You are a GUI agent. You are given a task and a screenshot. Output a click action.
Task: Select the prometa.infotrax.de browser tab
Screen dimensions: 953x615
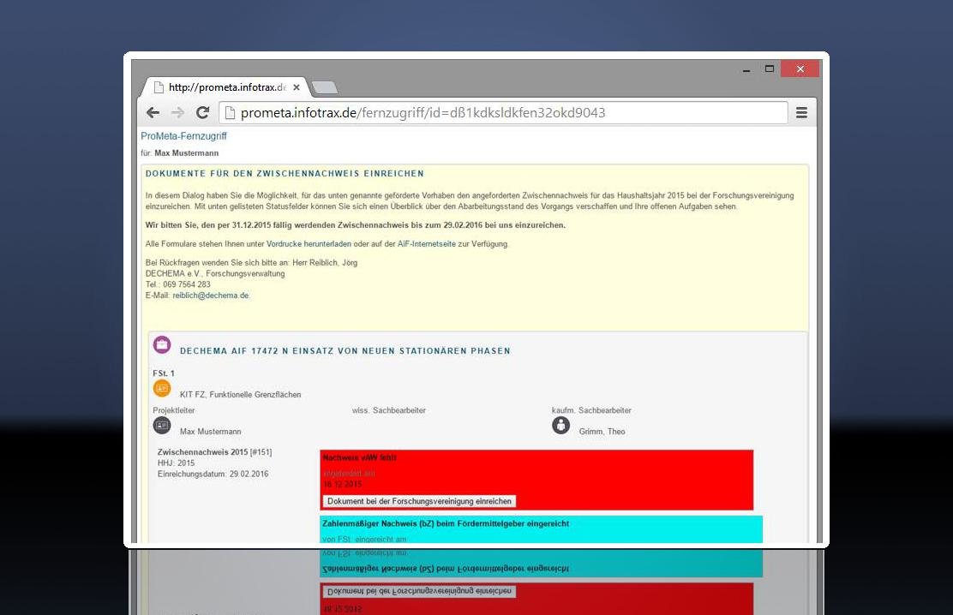click(225, 87)
